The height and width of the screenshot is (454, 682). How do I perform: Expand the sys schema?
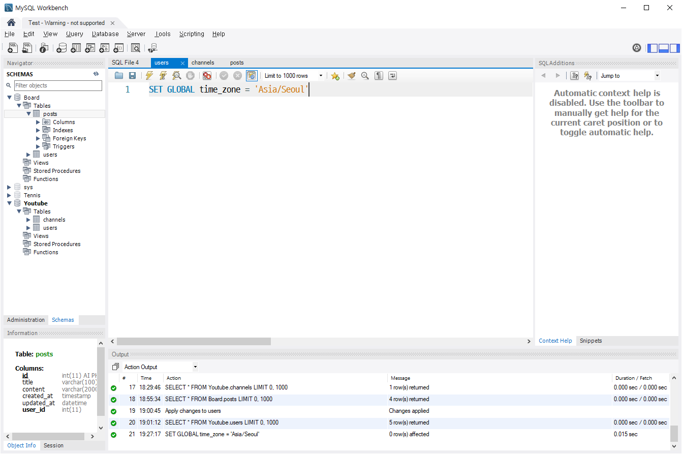(9, 187)
